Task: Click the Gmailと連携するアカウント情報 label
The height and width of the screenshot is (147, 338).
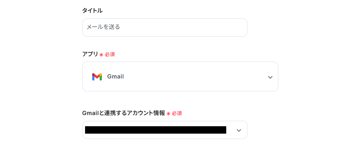Action: pos(123,113)
